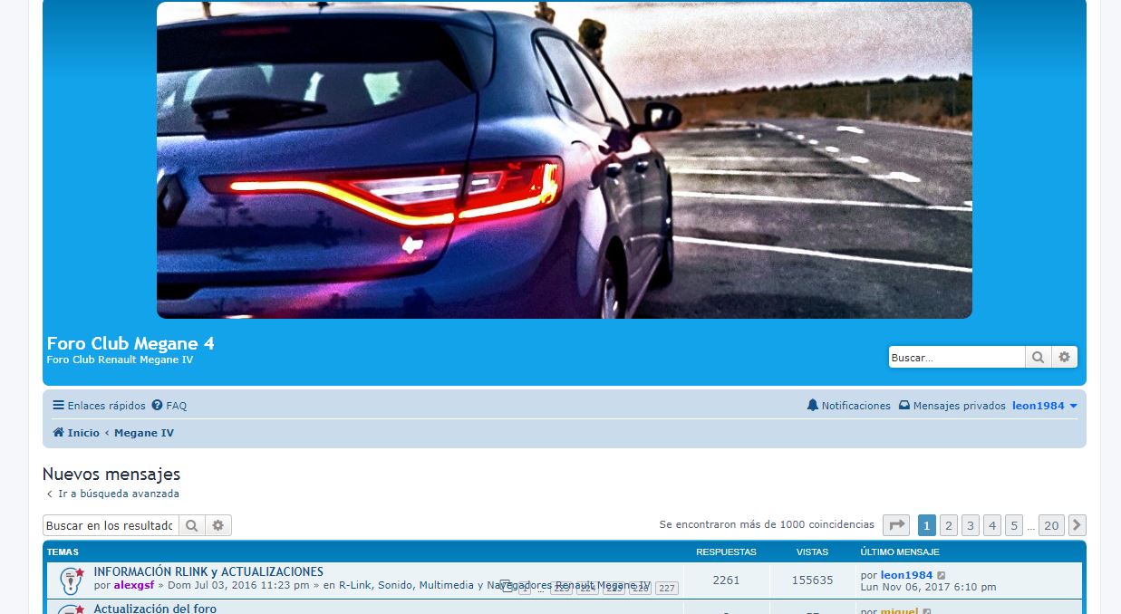
Task: Open Notificaciones bell menu
Action: click(x=849, y=406)
